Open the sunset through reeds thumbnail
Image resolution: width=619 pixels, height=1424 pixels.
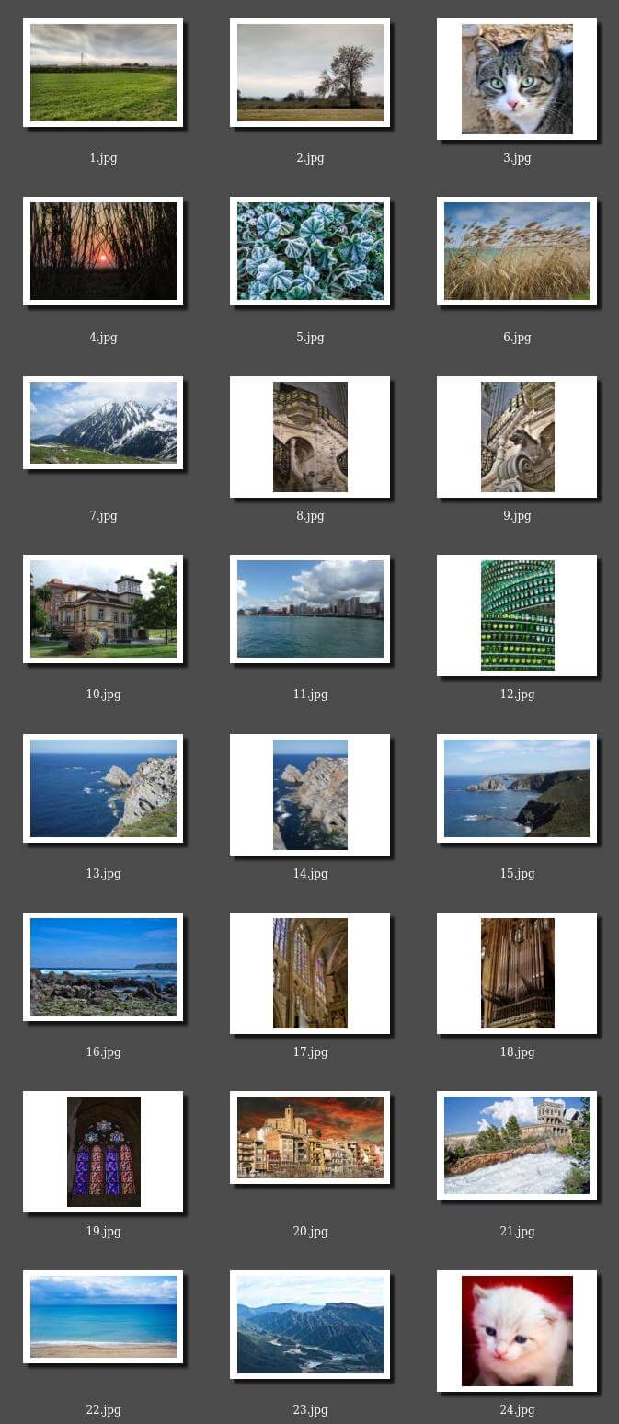point(103,251)
